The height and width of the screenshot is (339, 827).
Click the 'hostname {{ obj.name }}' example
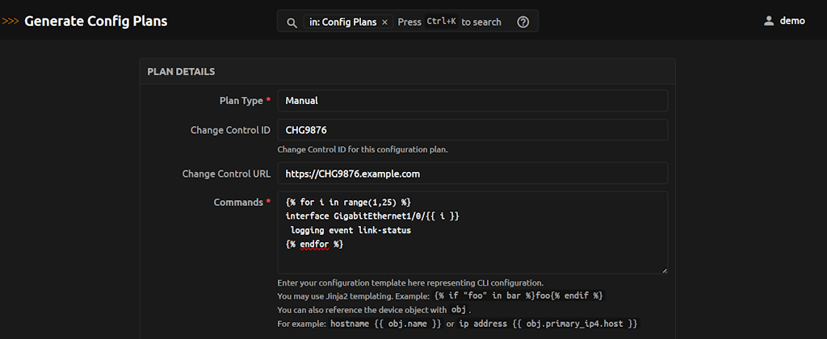pos(385,324)
